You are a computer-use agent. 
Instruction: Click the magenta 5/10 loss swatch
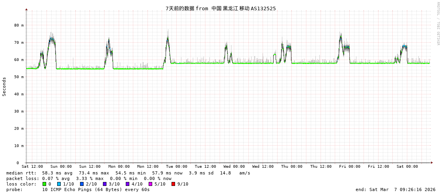[151, 184]
